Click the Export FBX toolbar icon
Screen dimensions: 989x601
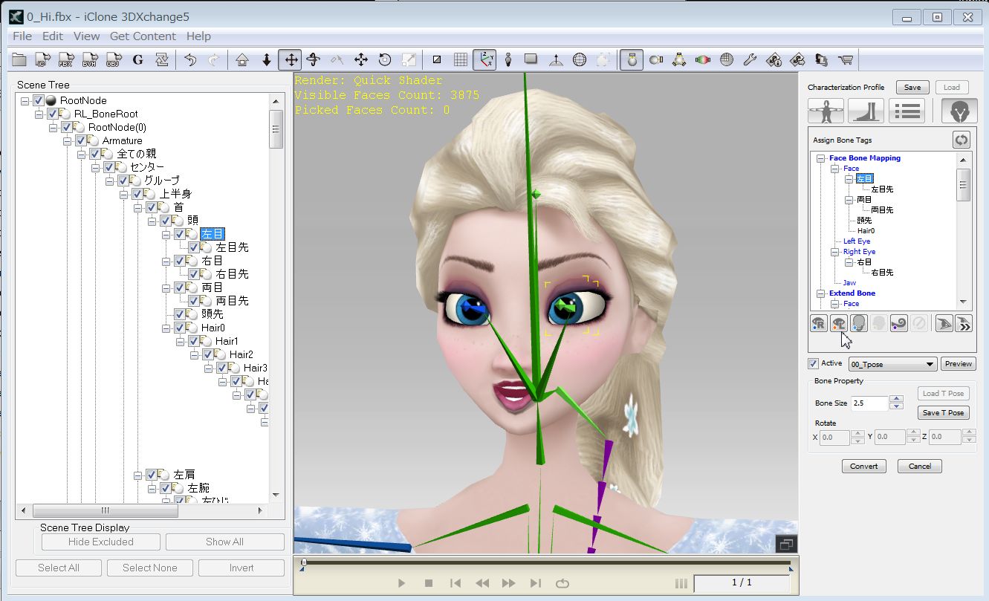click(x=66, y=60)
